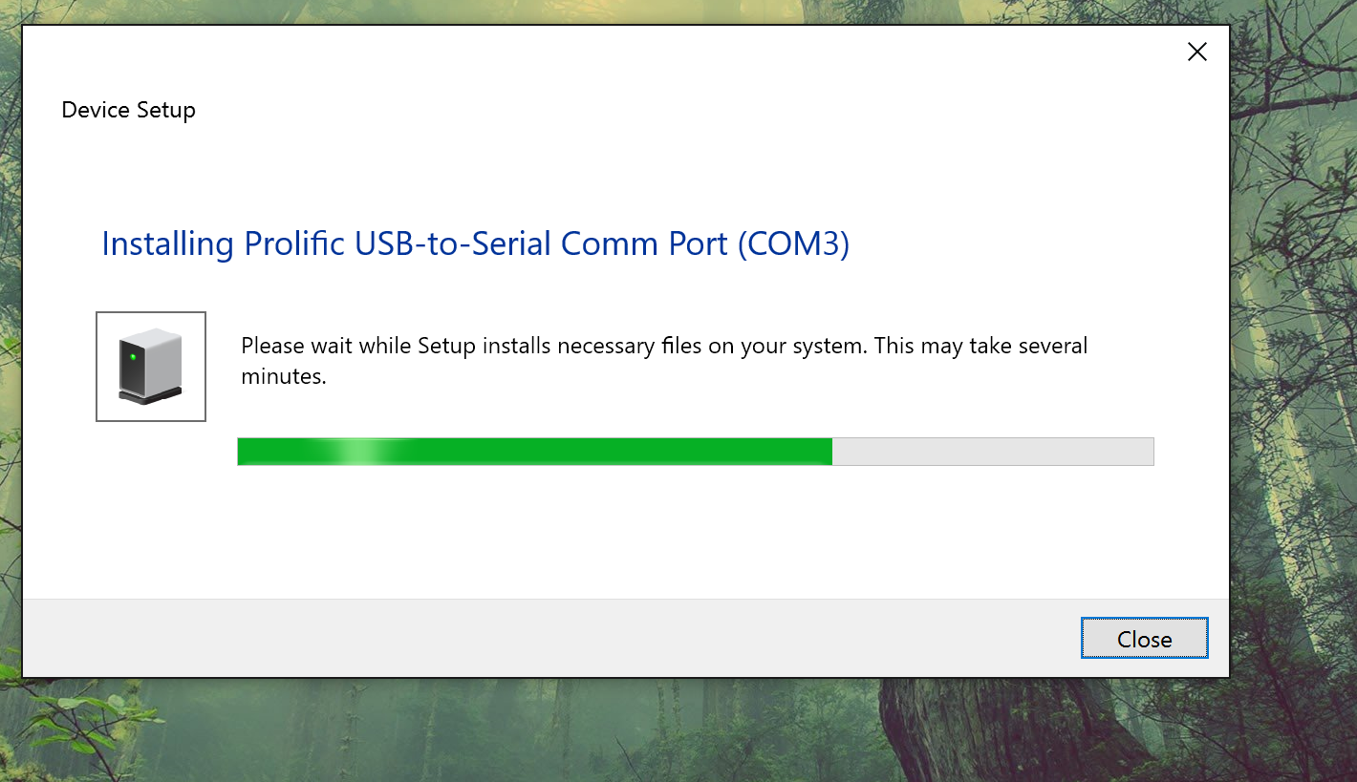Click the black base of the device icon
This screenshot has height=782, width=1357.
coord(150,395)
